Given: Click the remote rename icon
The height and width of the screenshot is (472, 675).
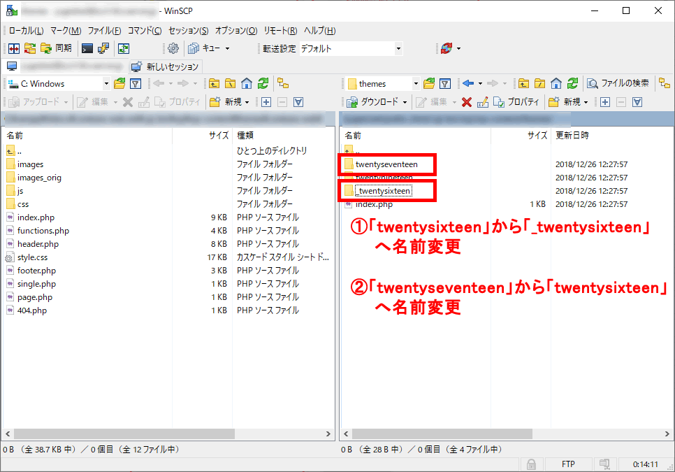Looking at the screenshot, I should tap(483, 101).
